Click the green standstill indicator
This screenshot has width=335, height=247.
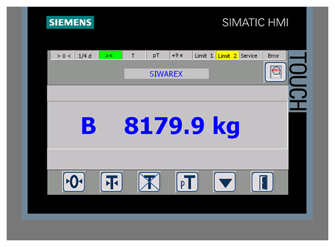coord(111,55)
